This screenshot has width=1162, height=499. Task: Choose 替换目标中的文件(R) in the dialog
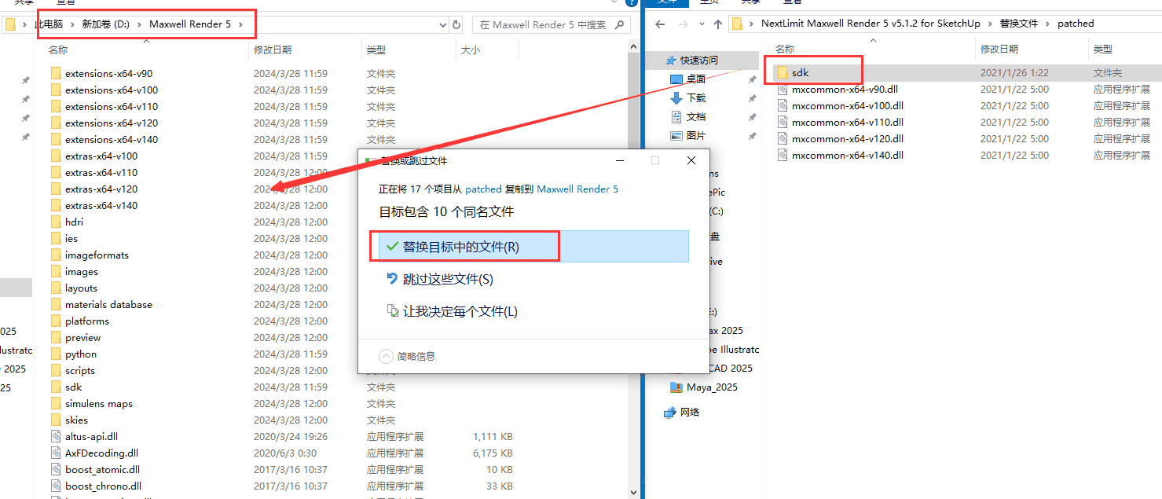pyautogui.click(x=533, y=246)
